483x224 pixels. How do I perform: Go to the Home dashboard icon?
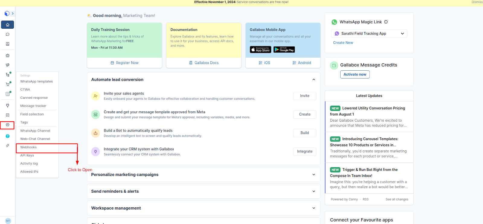pyautogui.click(x=8, y=25)
